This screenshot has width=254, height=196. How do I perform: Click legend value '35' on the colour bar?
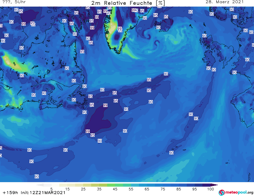(99, 189)
